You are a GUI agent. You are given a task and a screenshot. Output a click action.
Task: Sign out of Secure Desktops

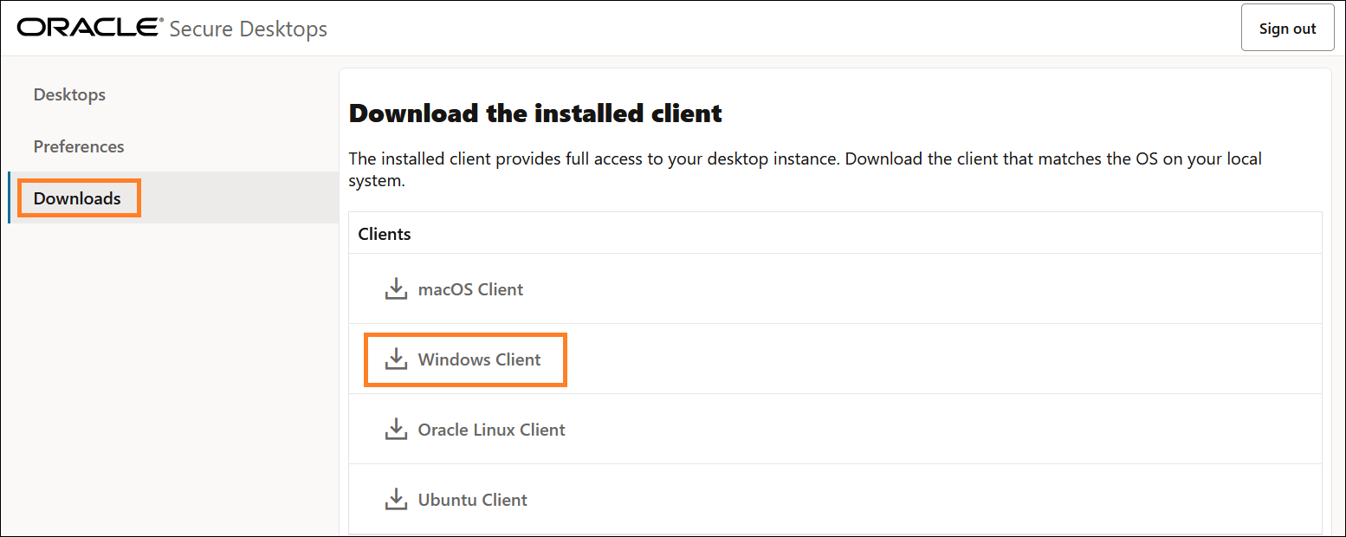coord(1287,27)
